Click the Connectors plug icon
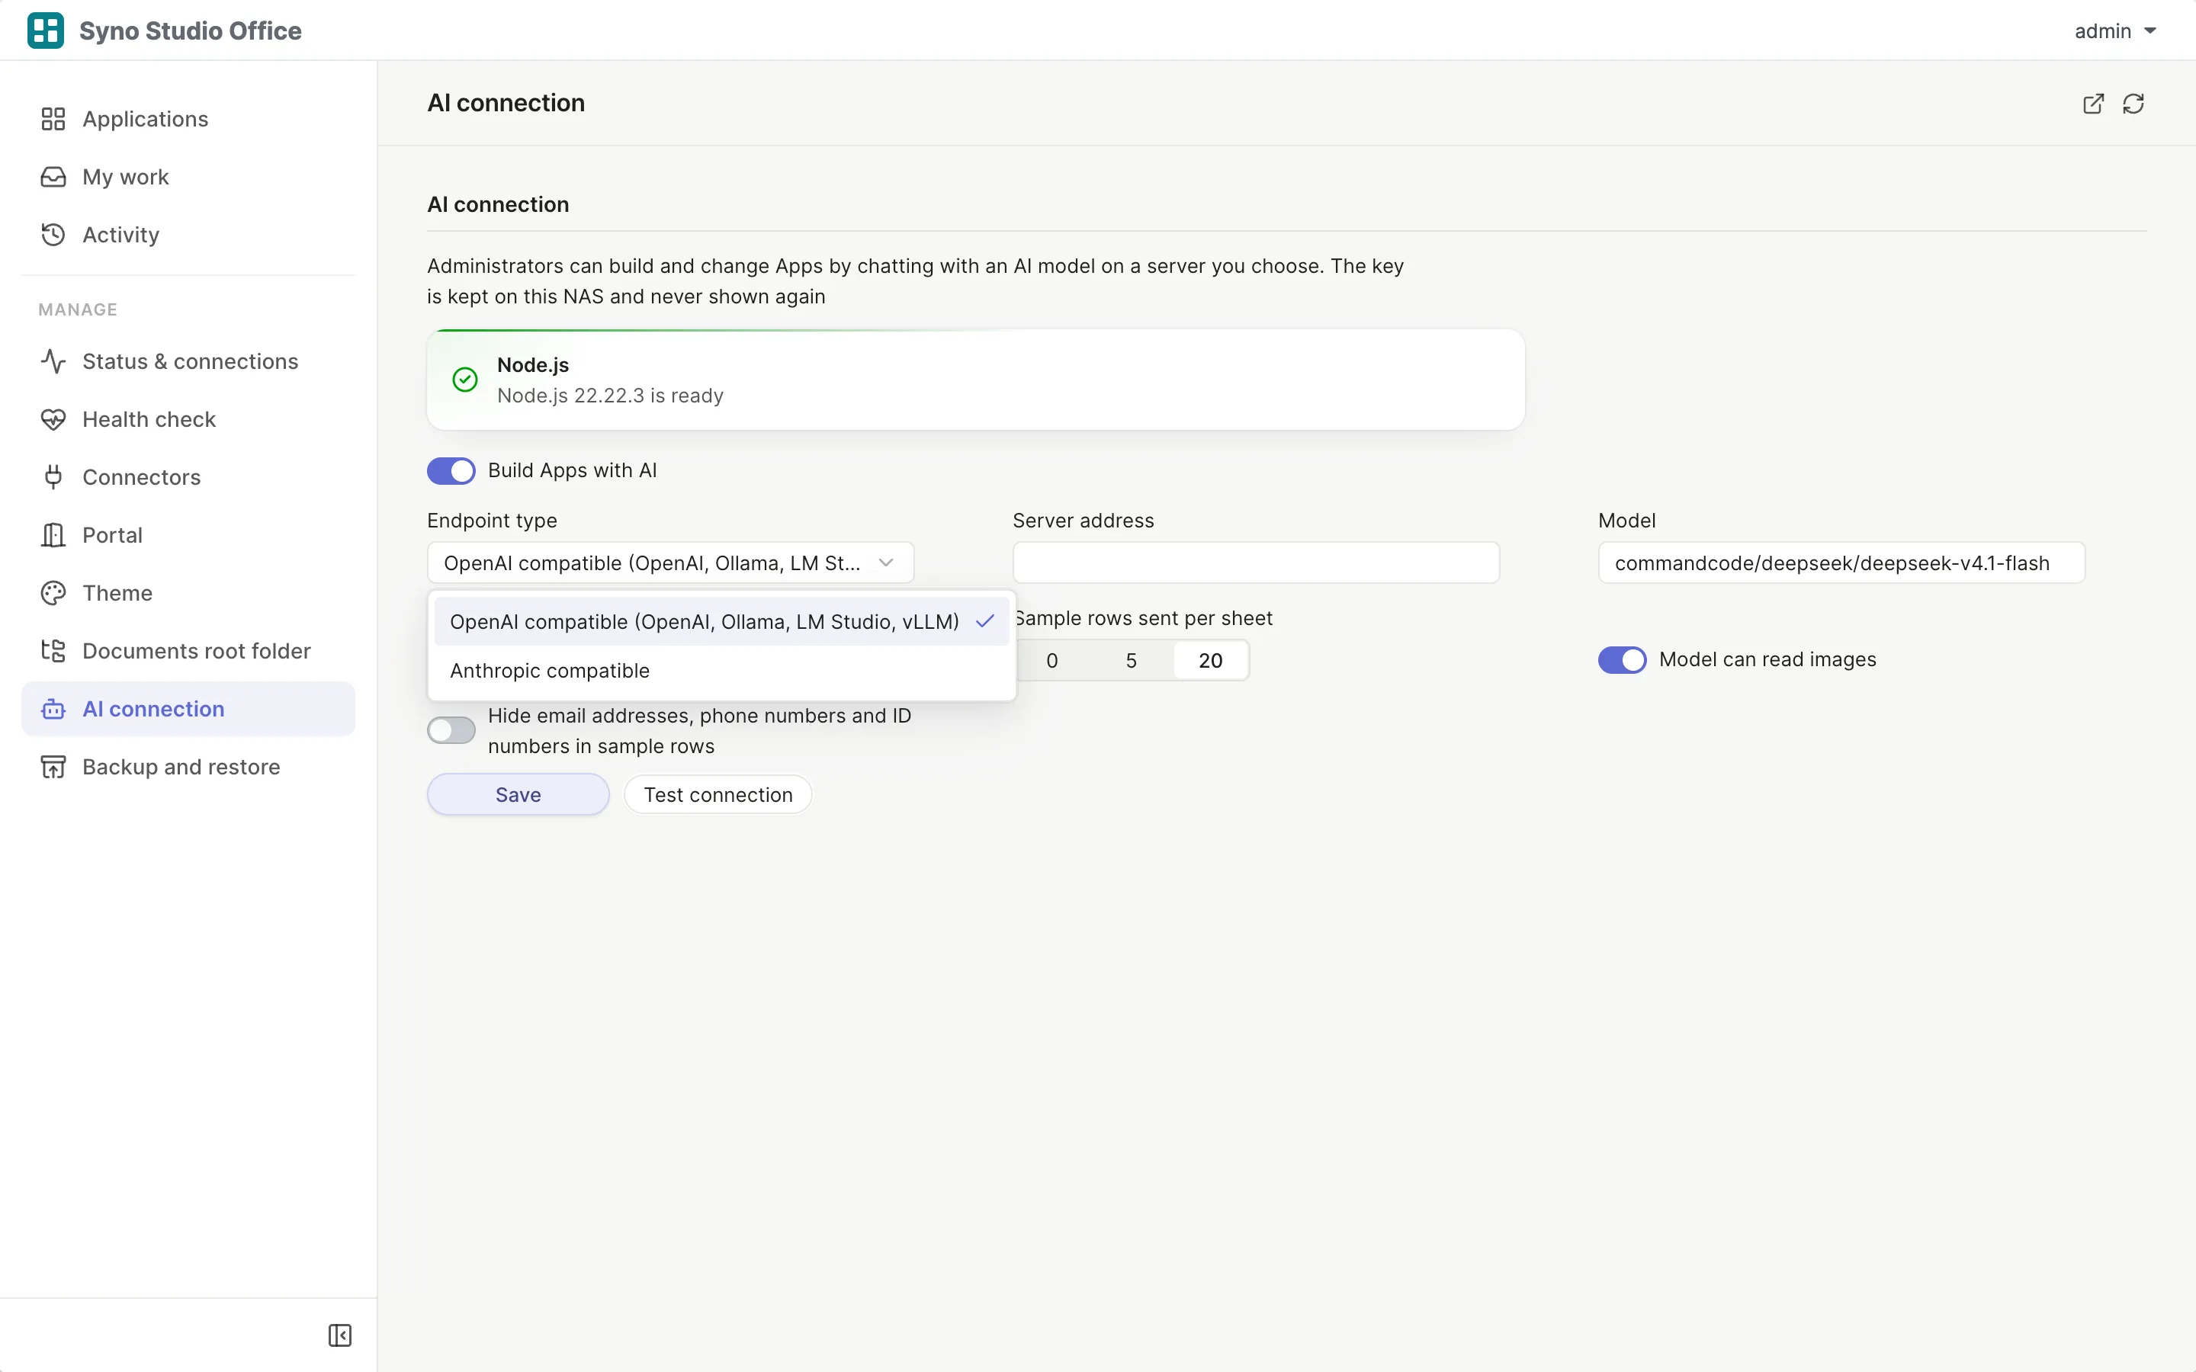This screenshot has height=1372, width=2196. coord(53,477)
